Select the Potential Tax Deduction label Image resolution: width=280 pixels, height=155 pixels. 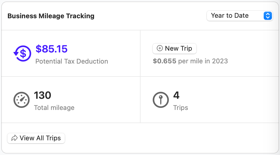pyautogui.click(x=72, y=61)
